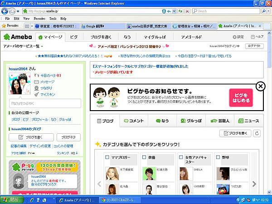Screen dimensions: 272x204
Task: Open the デザインの変更 link
Action: tap(40, 146)
